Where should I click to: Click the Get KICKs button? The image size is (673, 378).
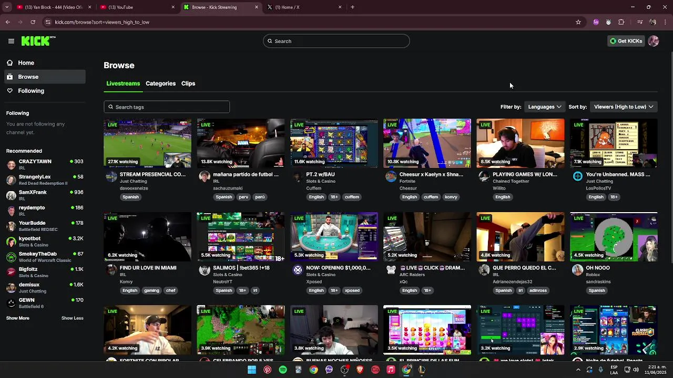[626, 41]
